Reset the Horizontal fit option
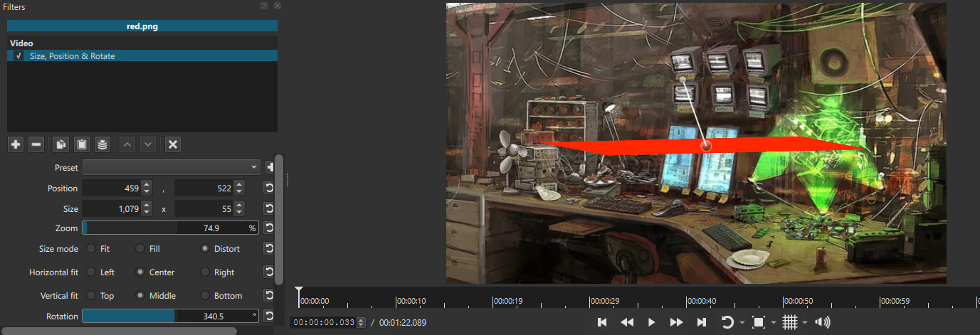This screenshot has height=335, width=980. [x=269, y=272]
